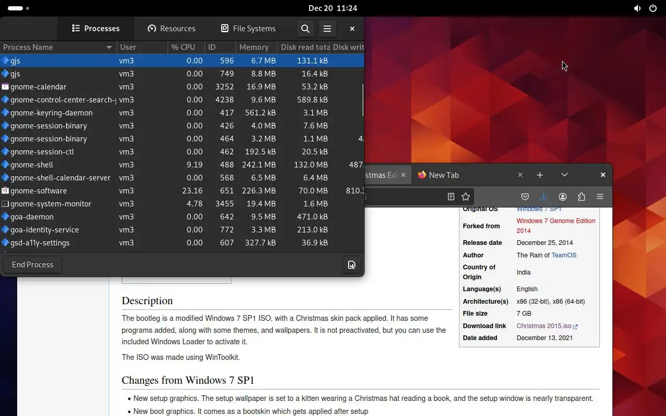
Task: Open Firefox downloads panel
Action: (x=544, y=197)
